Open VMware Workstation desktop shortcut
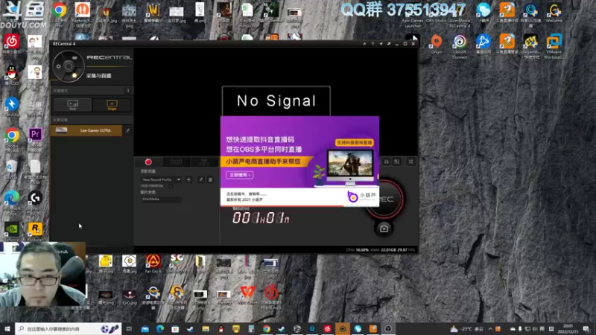Screen dimensions: 596x335 [554, 47]
